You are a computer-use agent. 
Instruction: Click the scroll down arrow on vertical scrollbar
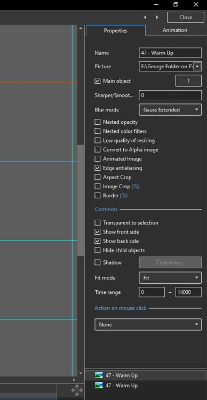point(81,373)
